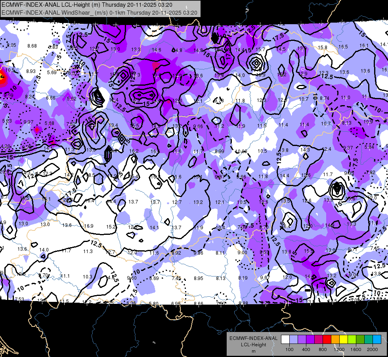The image size is (388, 357).
Task: Click the wind shear value 8.95
Action: click(199, 278)
